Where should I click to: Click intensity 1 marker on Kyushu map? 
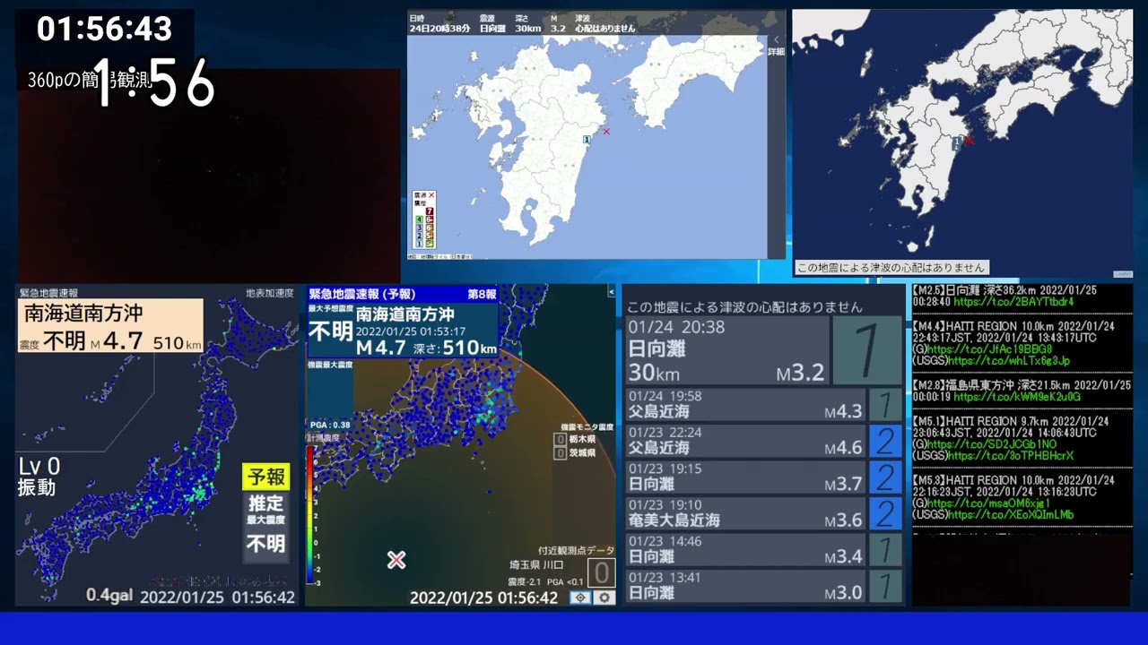click(587, 140)
